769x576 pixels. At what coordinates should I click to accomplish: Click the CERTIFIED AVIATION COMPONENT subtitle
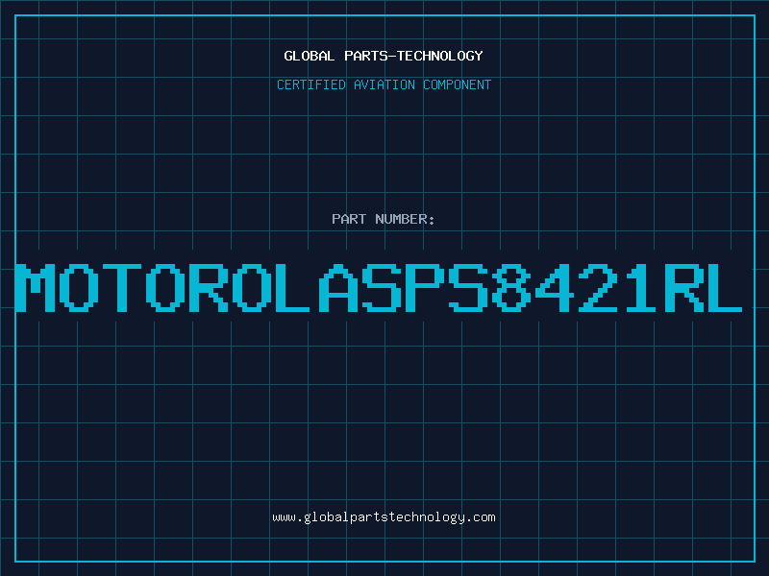pos(384,84)
